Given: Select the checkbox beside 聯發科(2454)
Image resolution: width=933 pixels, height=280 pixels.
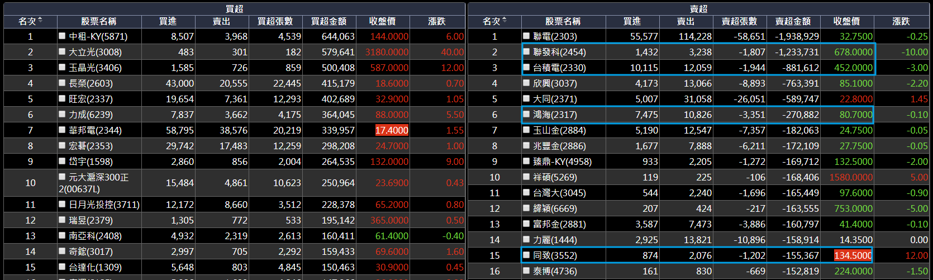Looking at the screenshot, I should pyautogui.click(x=526, y=51).
